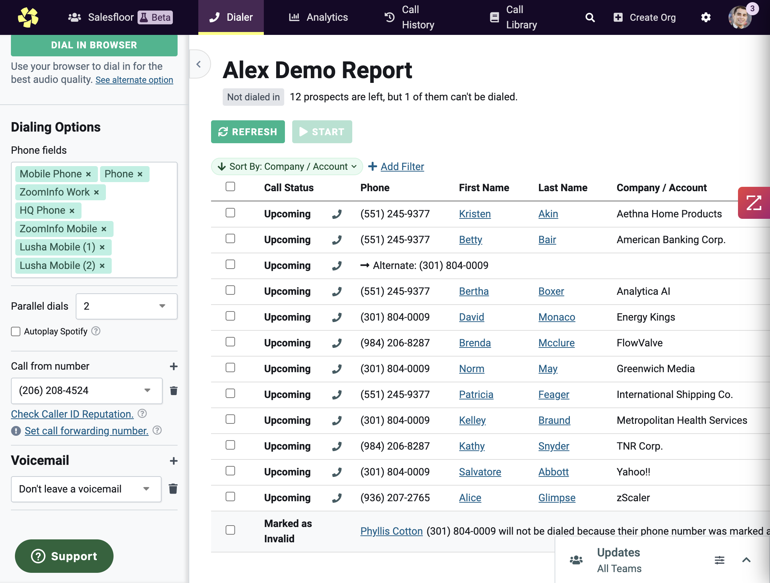Click the yellow flower logo icon

[28, 17]
